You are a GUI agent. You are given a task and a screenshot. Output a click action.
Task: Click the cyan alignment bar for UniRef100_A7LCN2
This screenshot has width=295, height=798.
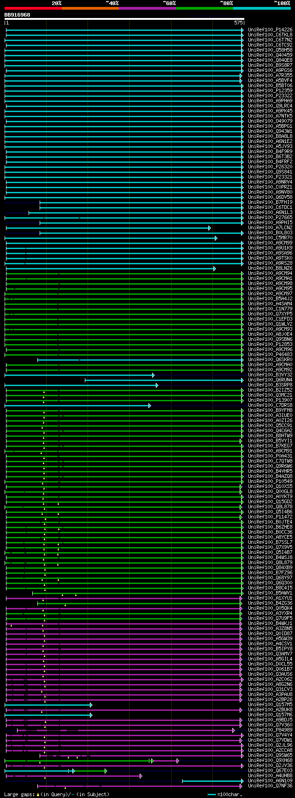coord(108,228)
